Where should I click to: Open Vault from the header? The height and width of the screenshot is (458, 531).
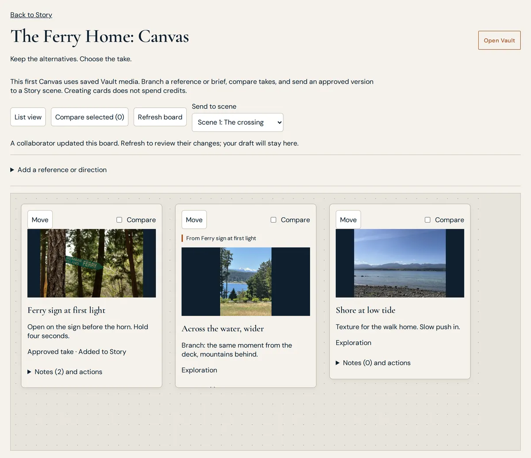coord(499,40)
